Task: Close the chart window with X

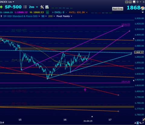Action: point(143,2)
